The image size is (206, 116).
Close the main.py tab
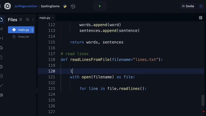(53, 18)
